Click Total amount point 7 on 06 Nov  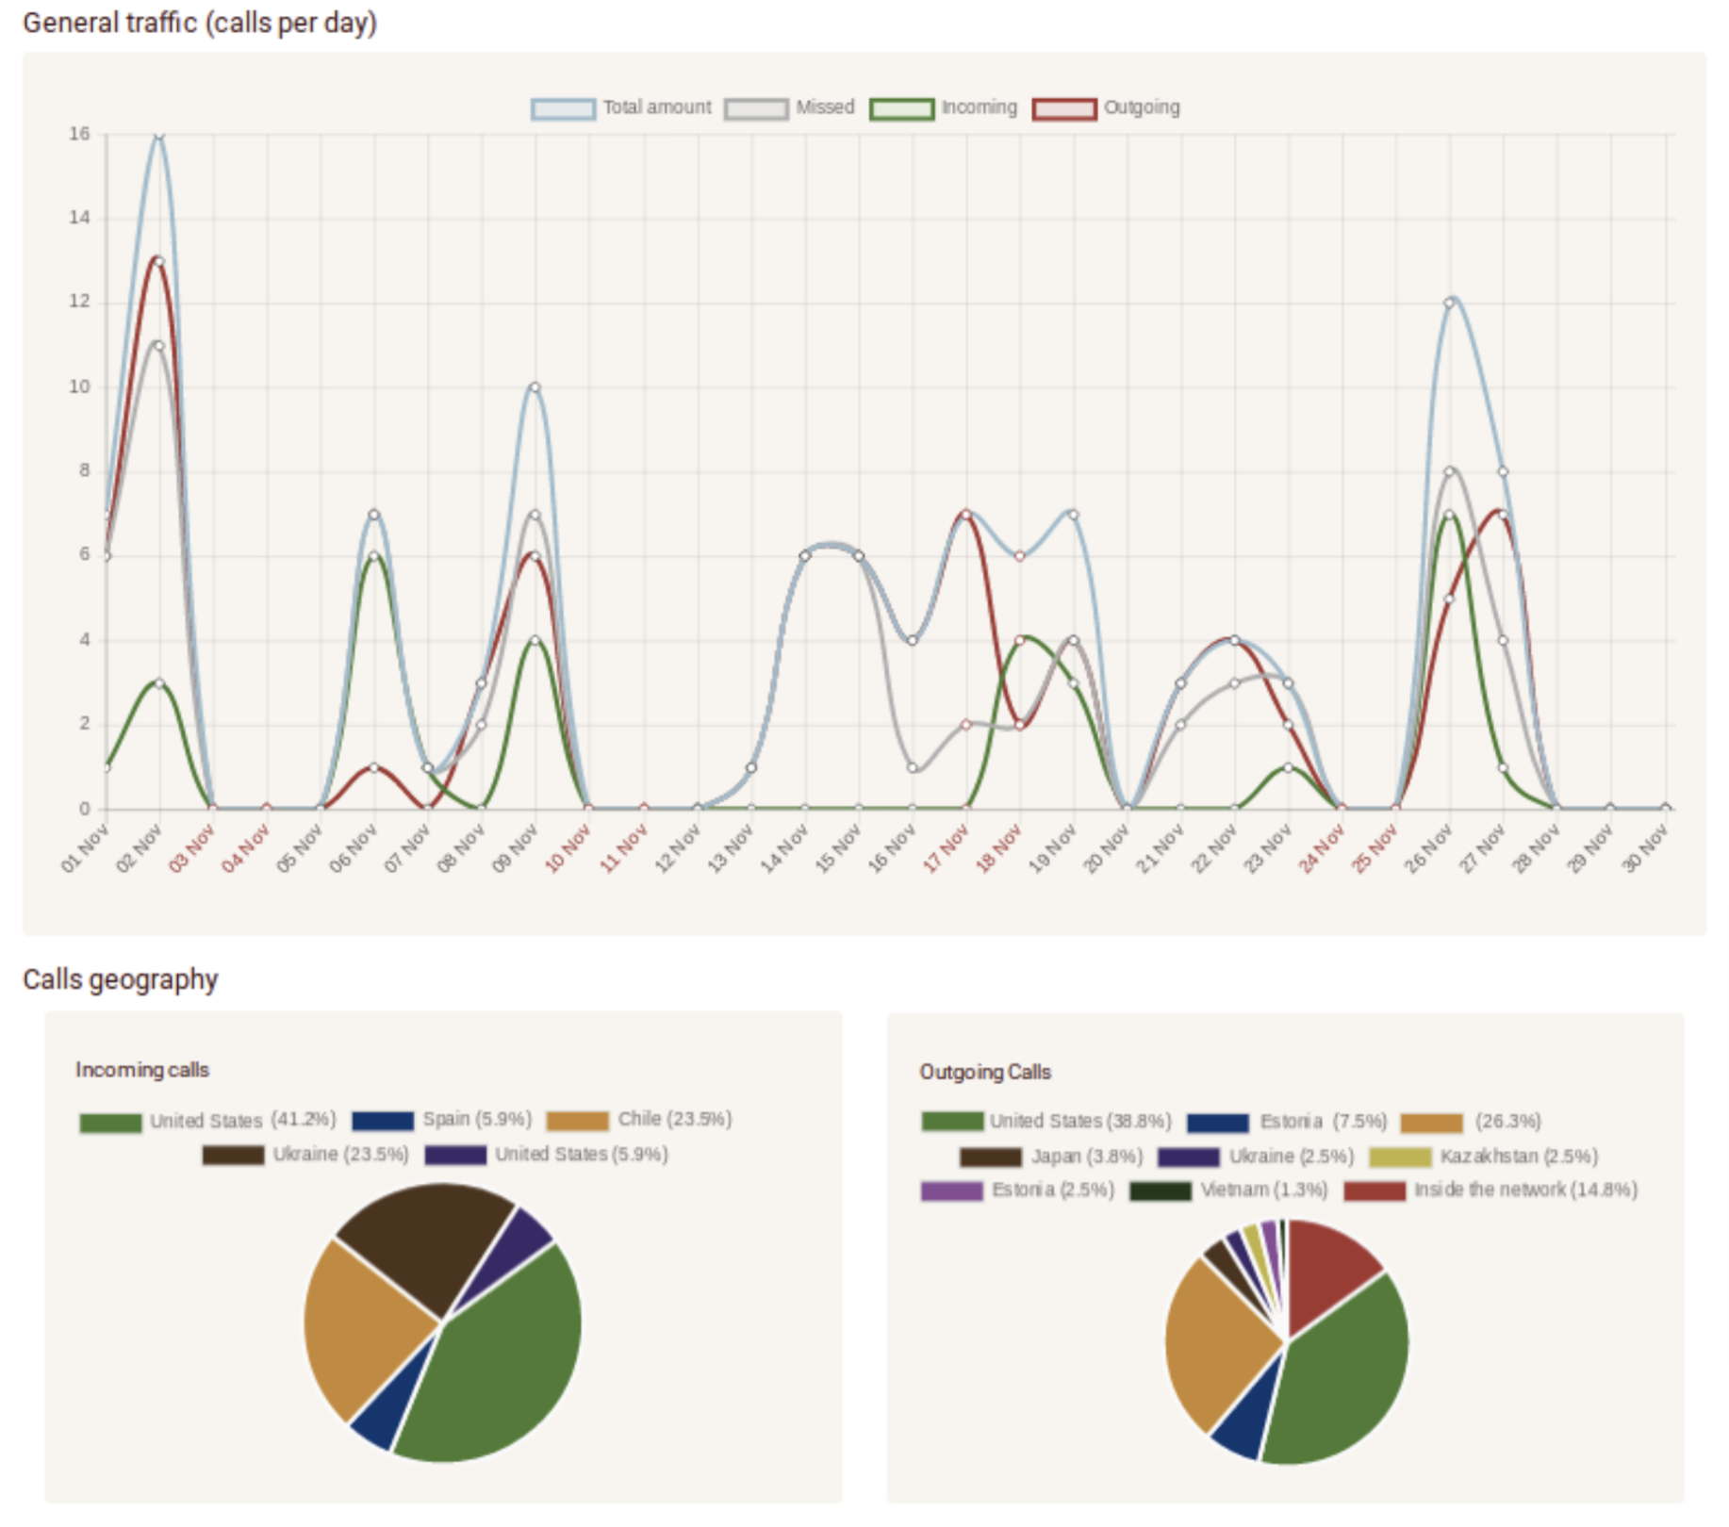pyautogui.click(x=374, y=515)
